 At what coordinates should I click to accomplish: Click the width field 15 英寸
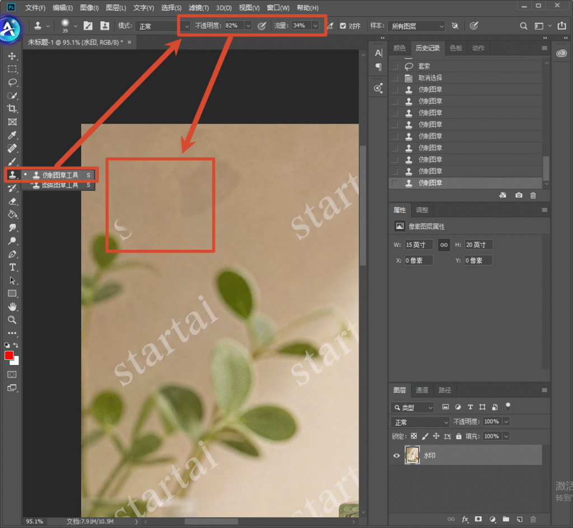click(x=419, y=245)
